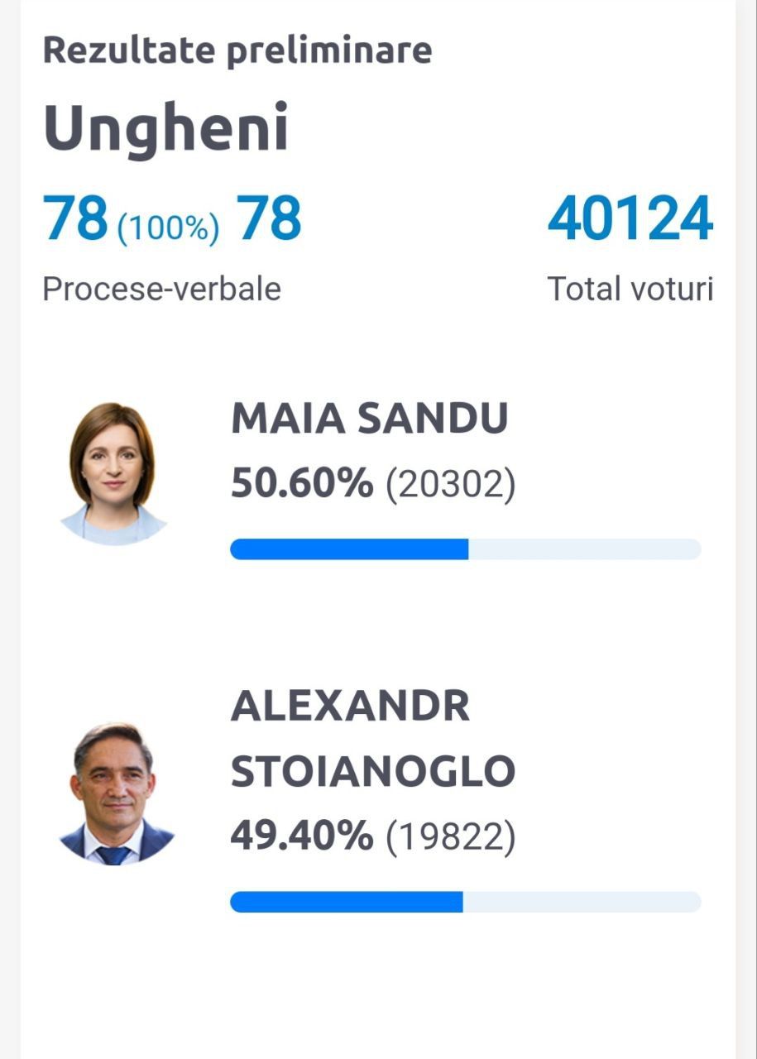Click the ALEXANDR candidate first name

click(350, 707)
